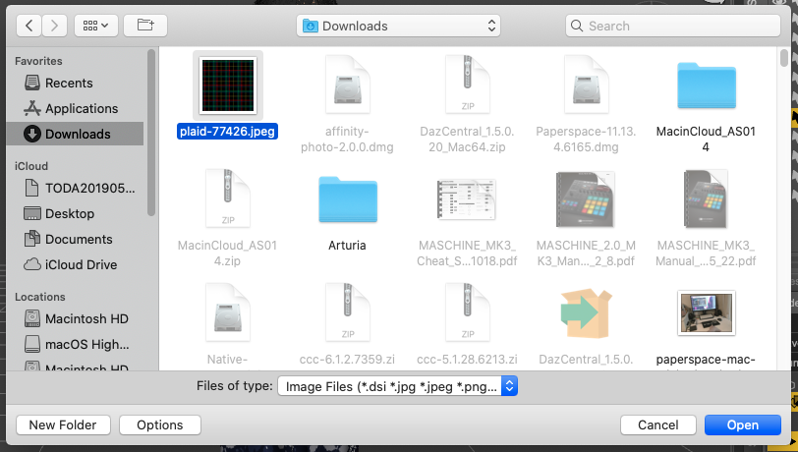This screenshot has width=798, height=452.
Task: Click DazCentral_1.5.0.20_Mac64.zip archive icon
Action: tap(467, 85)
